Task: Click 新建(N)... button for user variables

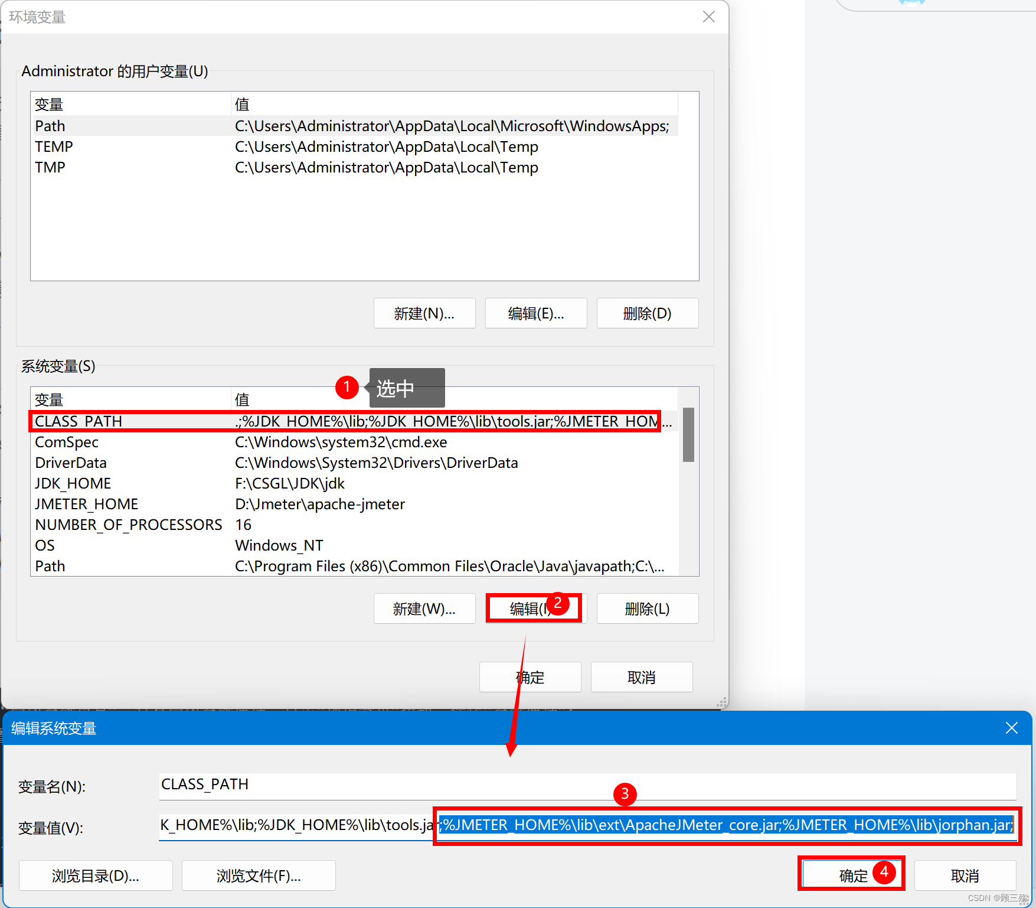Action: coord(424,313)
